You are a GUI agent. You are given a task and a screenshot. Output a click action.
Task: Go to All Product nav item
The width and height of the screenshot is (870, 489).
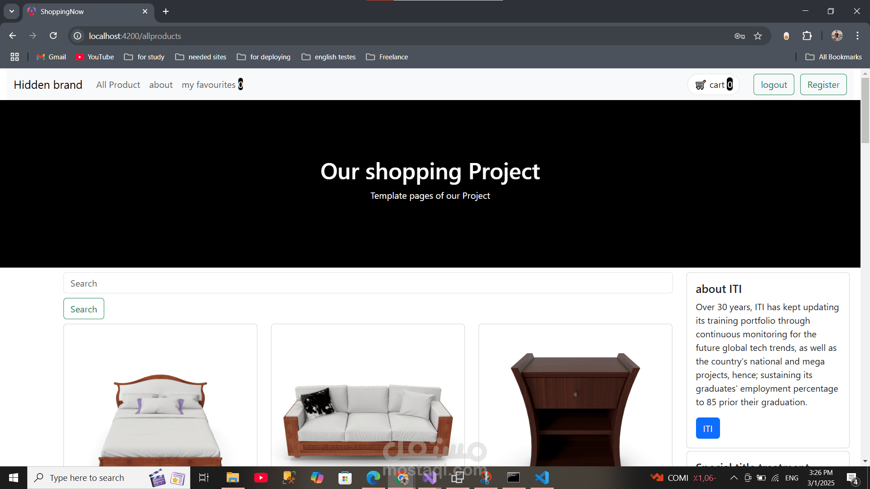tap(118, 85)
